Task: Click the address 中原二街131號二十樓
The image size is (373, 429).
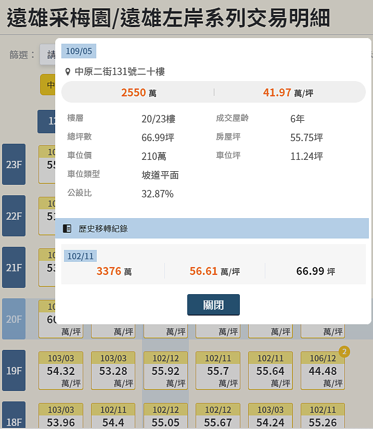Action: (120, 72)
